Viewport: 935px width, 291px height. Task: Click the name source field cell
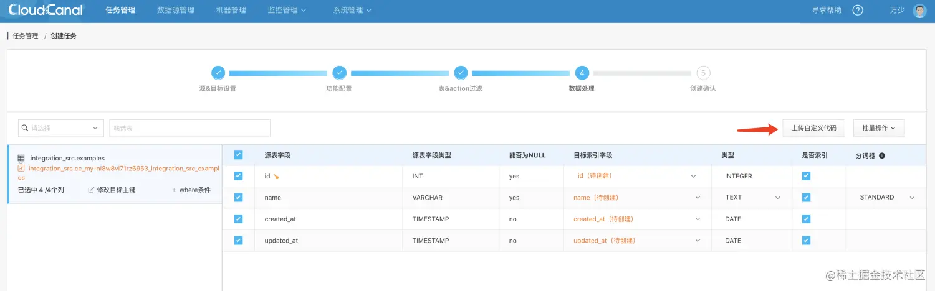(272, 198)
